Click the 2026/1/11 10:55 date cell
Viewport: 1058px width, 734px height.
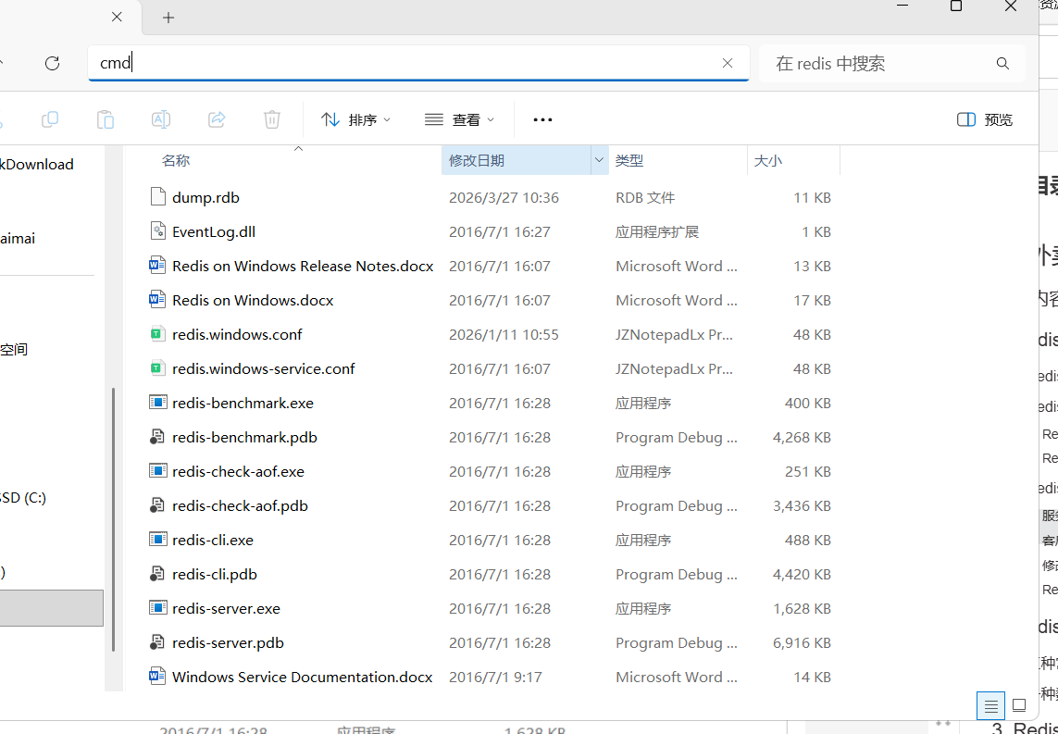tap(504, 335)
